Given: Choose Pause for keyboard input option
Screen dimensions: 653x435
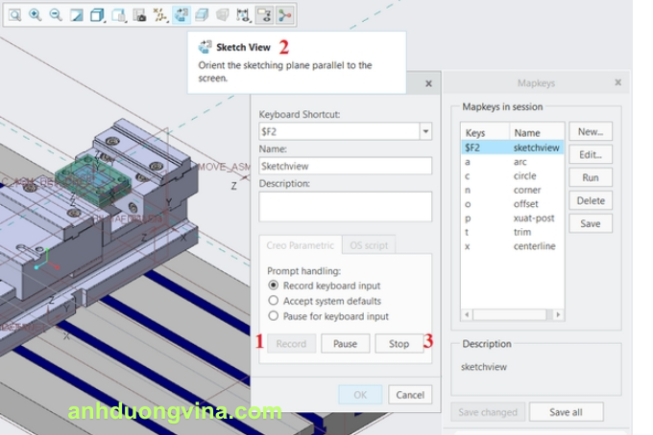Looking at the screenshot, I should (x=274, y=316).
